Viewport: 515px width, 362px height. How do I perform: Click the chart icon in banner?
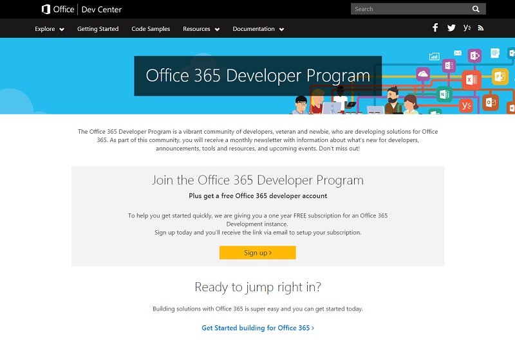pyautogui.click(x=434, y=57)
